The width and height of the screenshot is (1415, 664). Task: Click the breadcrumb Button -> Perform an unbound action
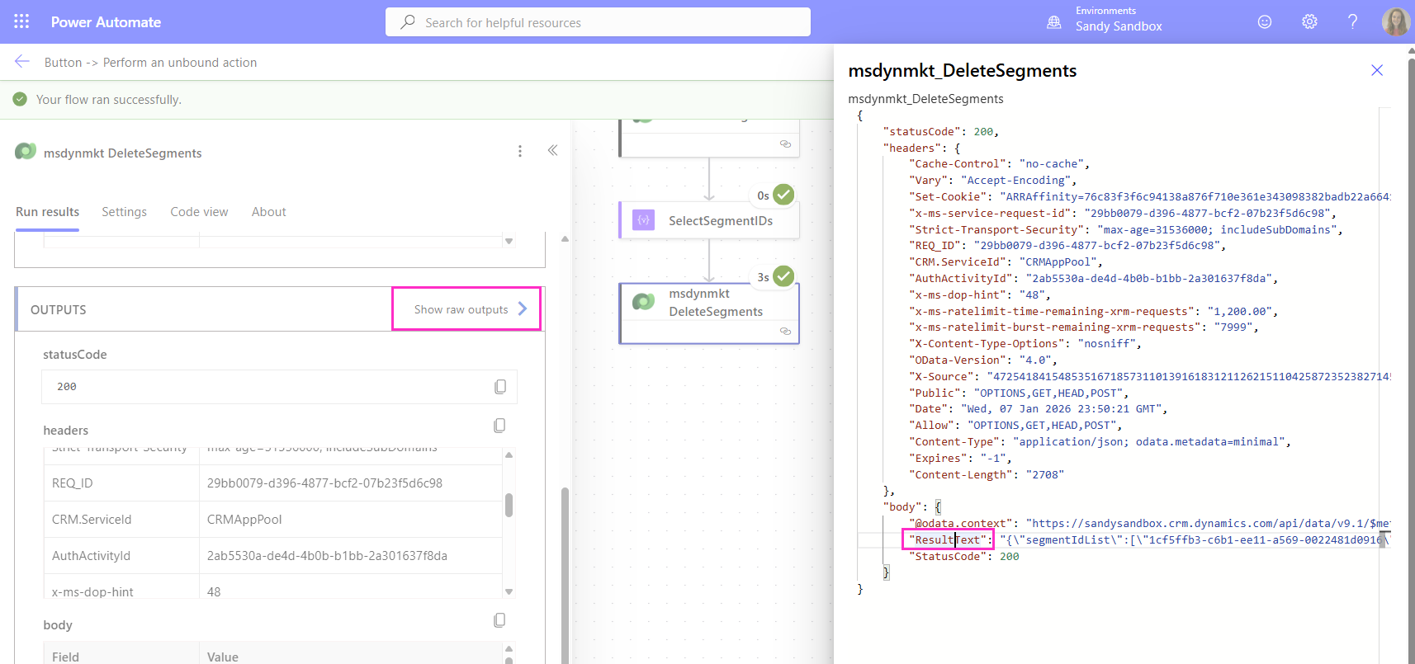pyautogui.click(x=150, y=62)
